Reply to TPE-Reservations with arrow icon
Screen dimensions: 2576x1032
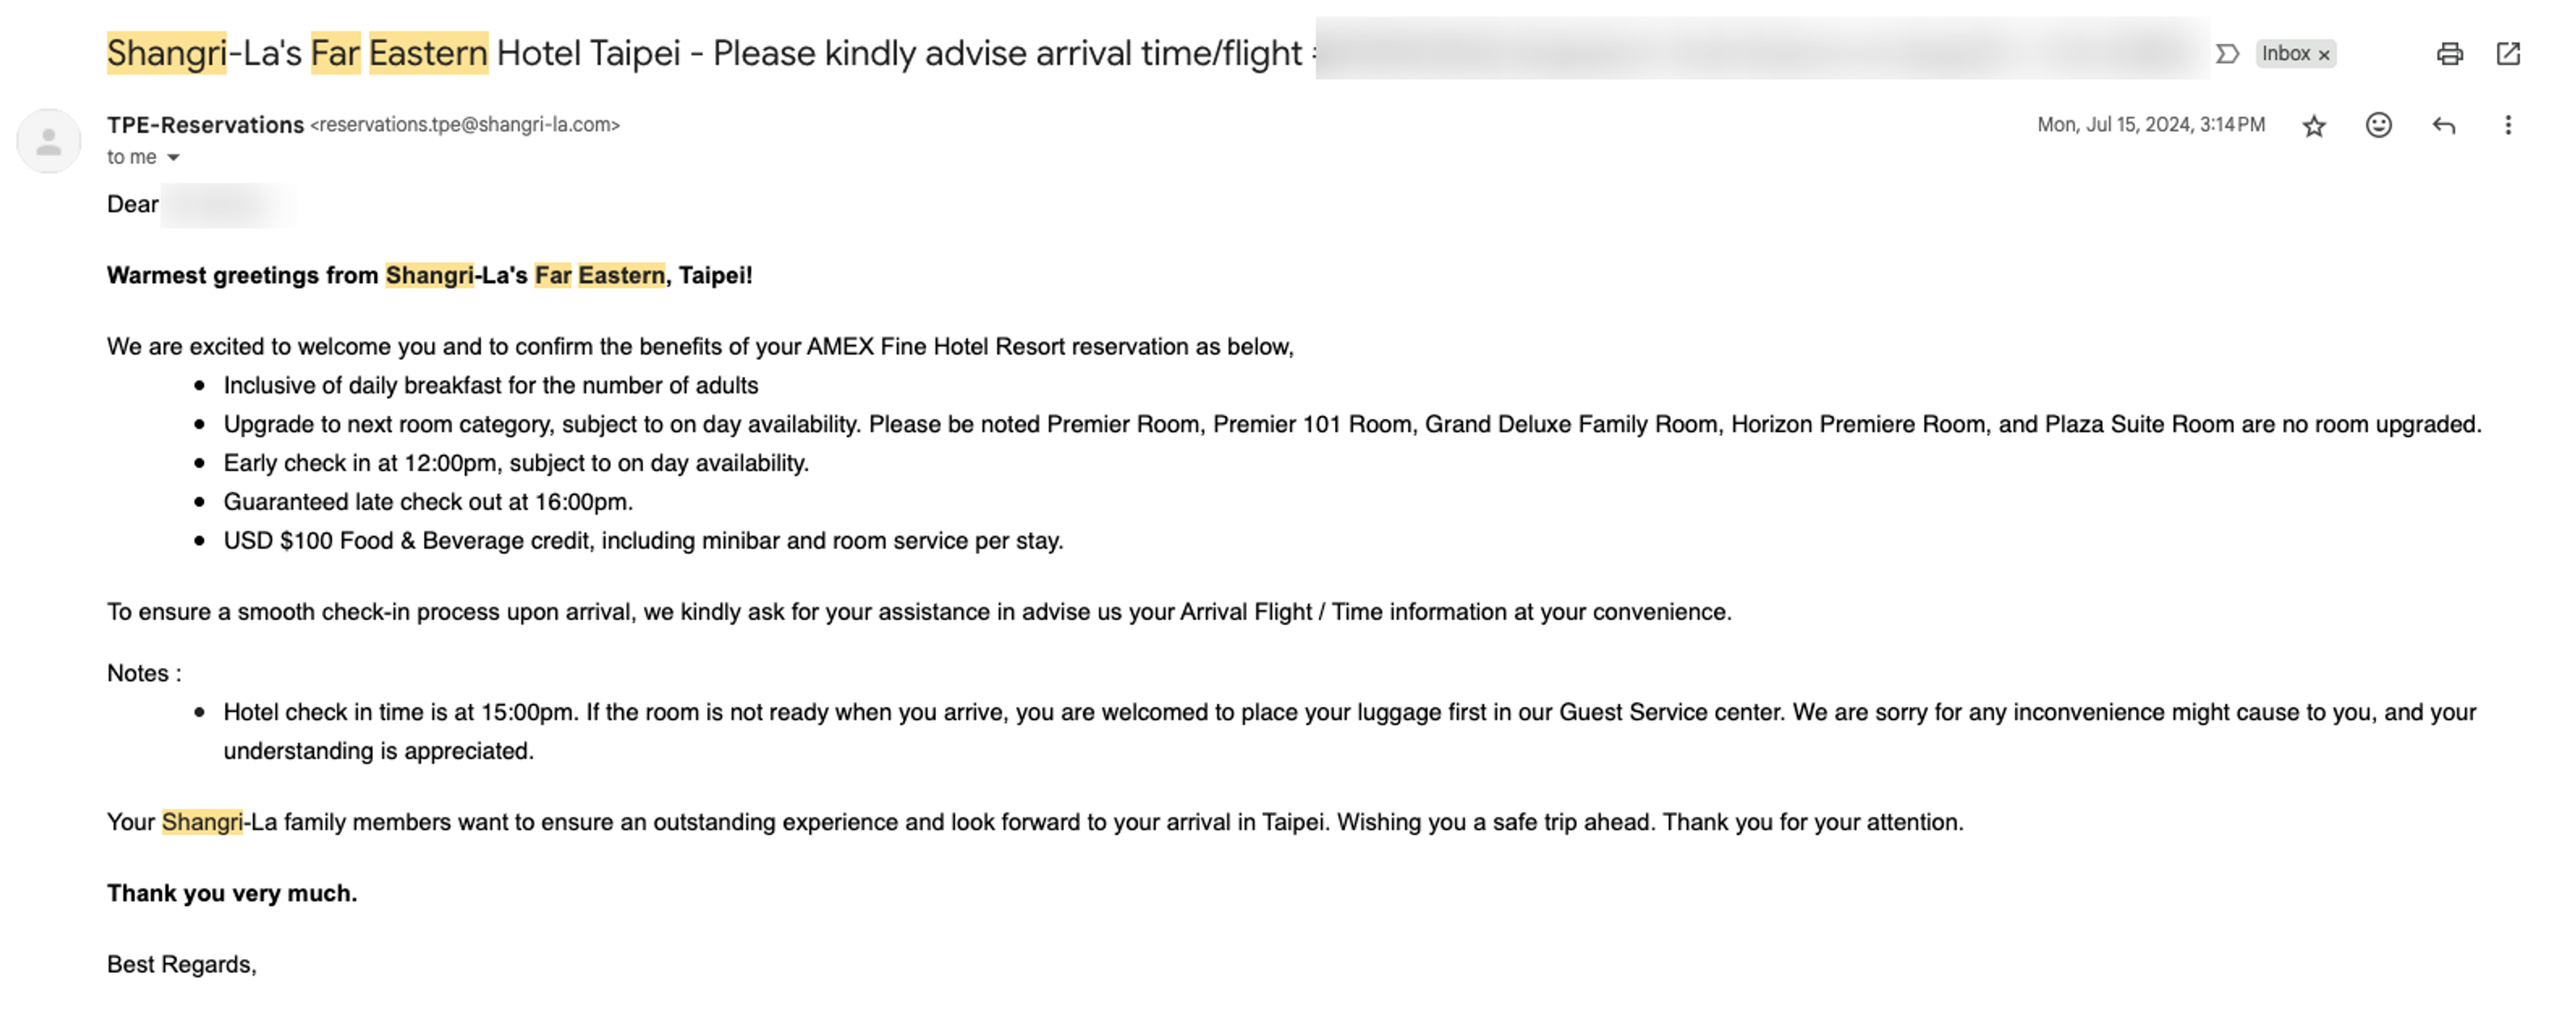click(2443, 125)
